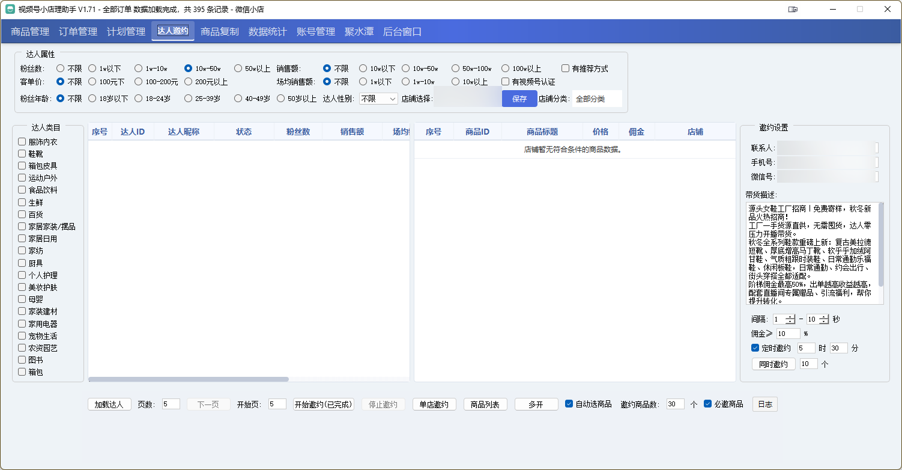The height and width of the screenshot is (470, 902).
Task: Click the compact-window icon left of minimize
Action: 793,9
